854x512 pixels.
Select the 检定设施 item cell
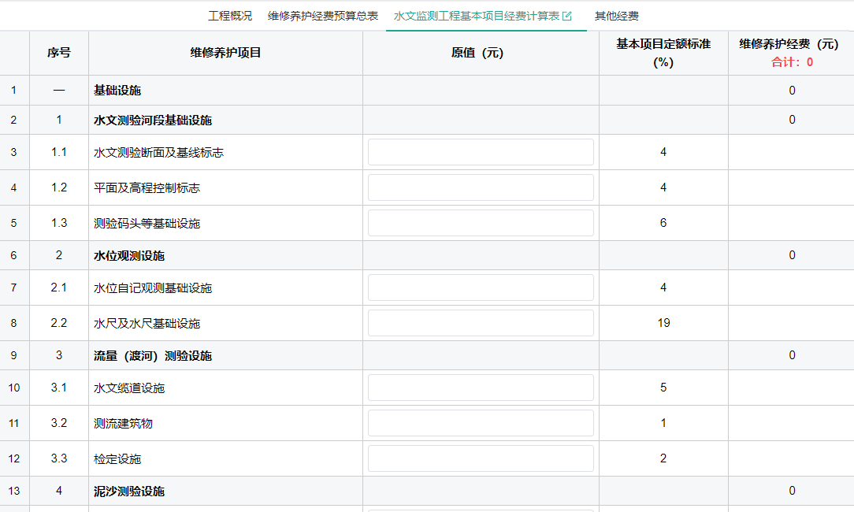click(x=225, y=458)
